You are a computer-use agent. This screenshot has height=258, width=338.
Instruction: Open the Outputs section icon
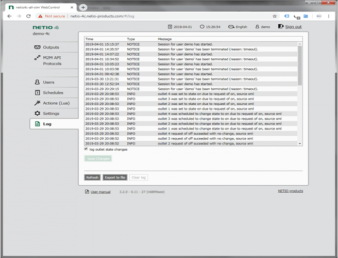[x=37, y=47]
